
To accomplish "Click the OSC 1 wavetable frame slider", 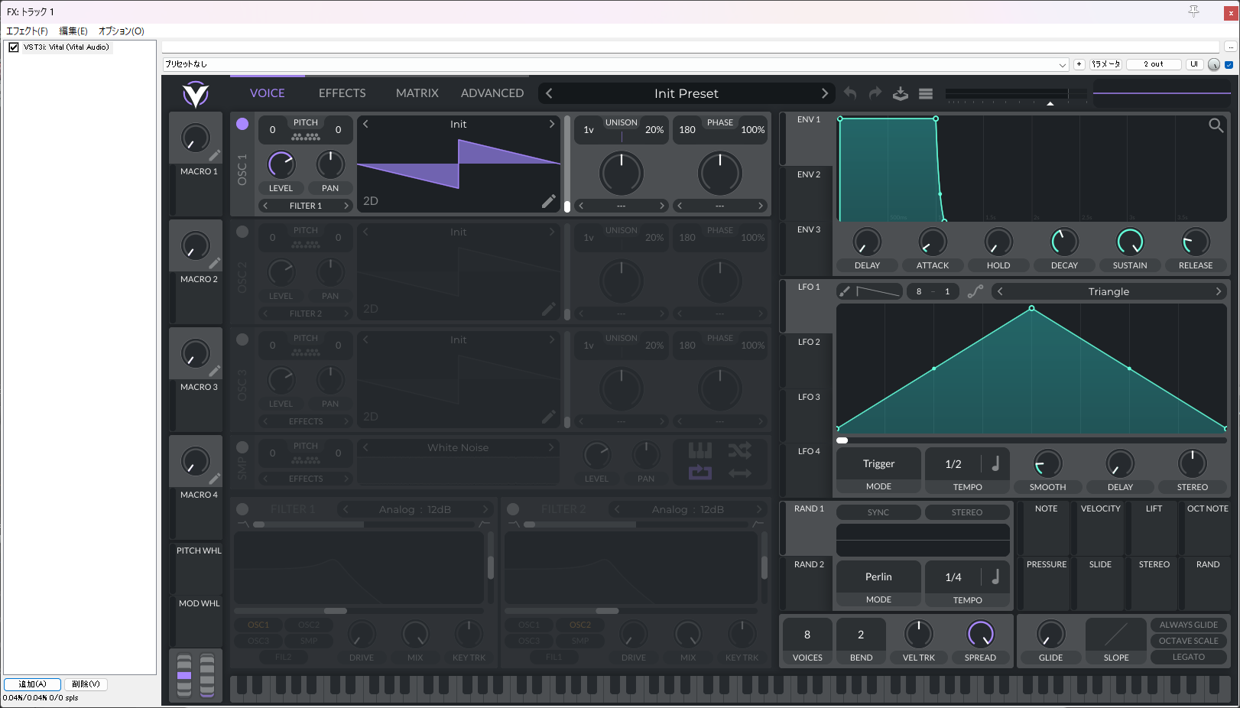I will (566, 164).
